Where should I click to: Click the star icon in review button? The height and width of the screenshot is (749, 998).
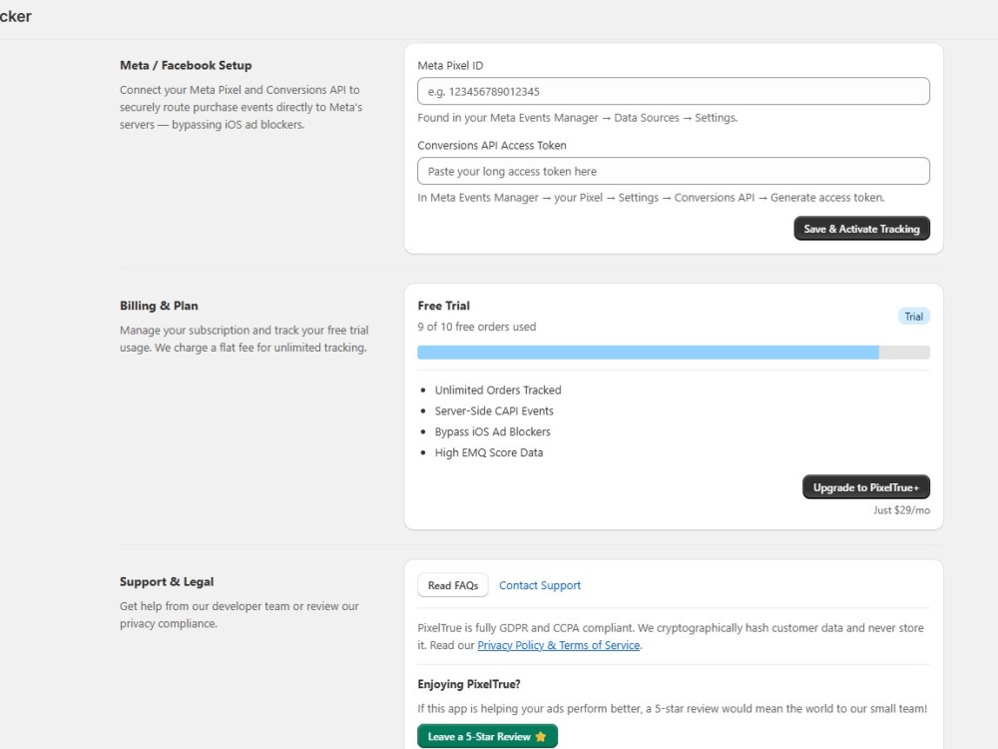pos(541,736)
